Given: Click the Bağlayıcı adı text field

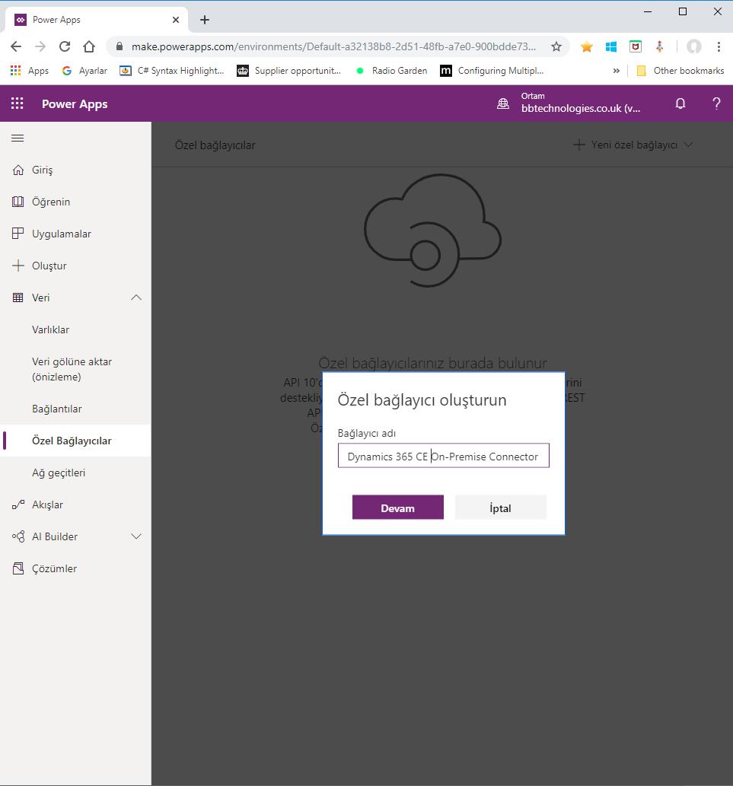Looking at the screenshot, I should (443, 456).
